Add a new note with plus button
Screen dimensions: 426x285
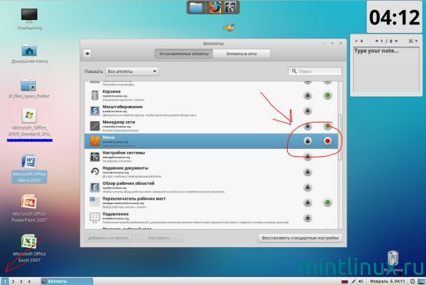click(x=357, y=41)
